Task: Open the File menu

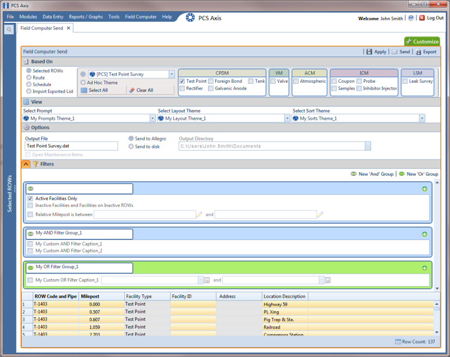Action: pos(10,17)
